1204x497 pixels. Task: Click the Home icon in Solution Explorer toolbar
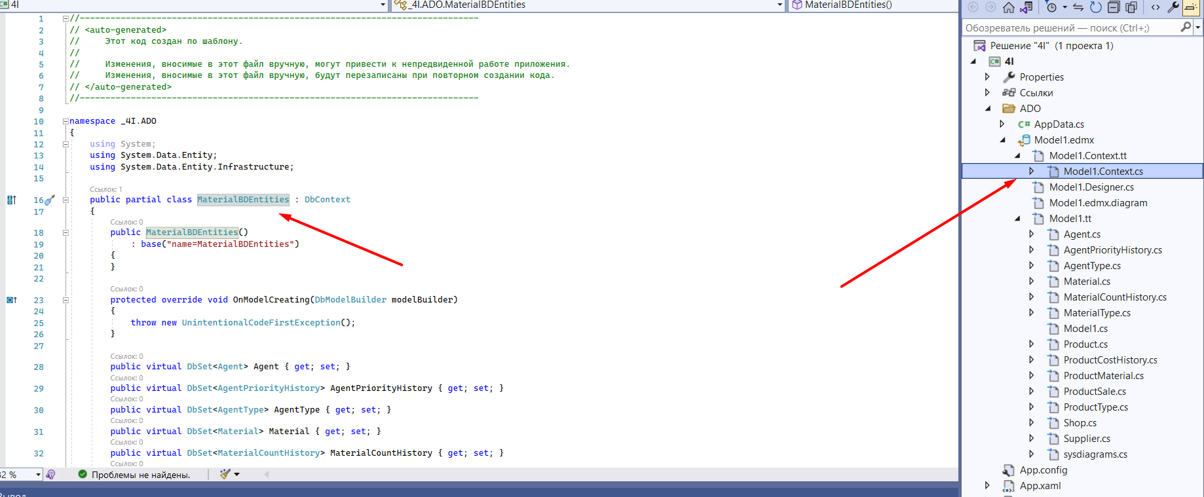click(x=1009, y=7)
